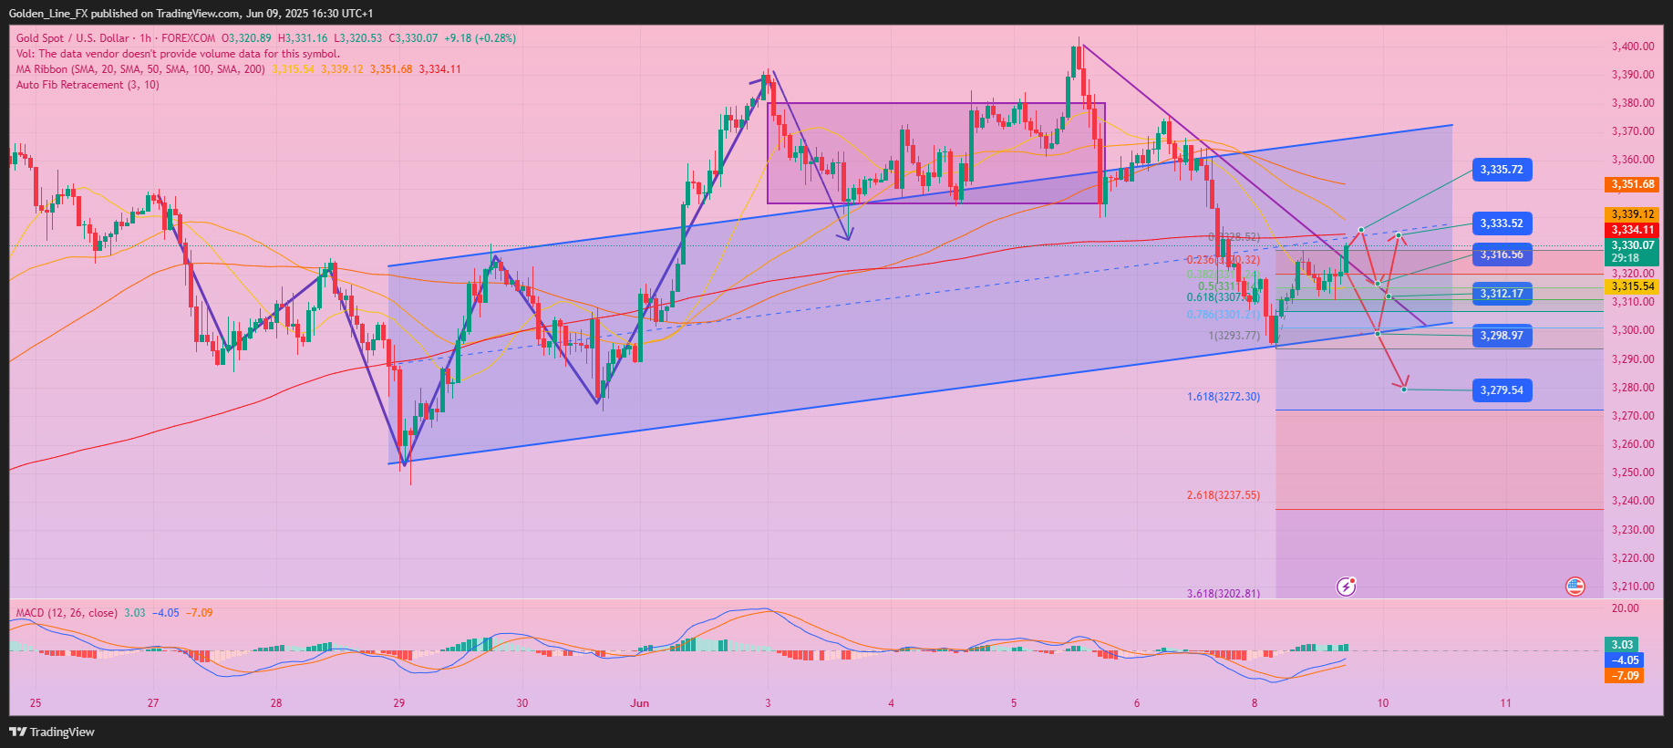Click the purple lightning event icon
Image resolution: width=1673 pixels, height=748 pixels.
point(1347,587)
